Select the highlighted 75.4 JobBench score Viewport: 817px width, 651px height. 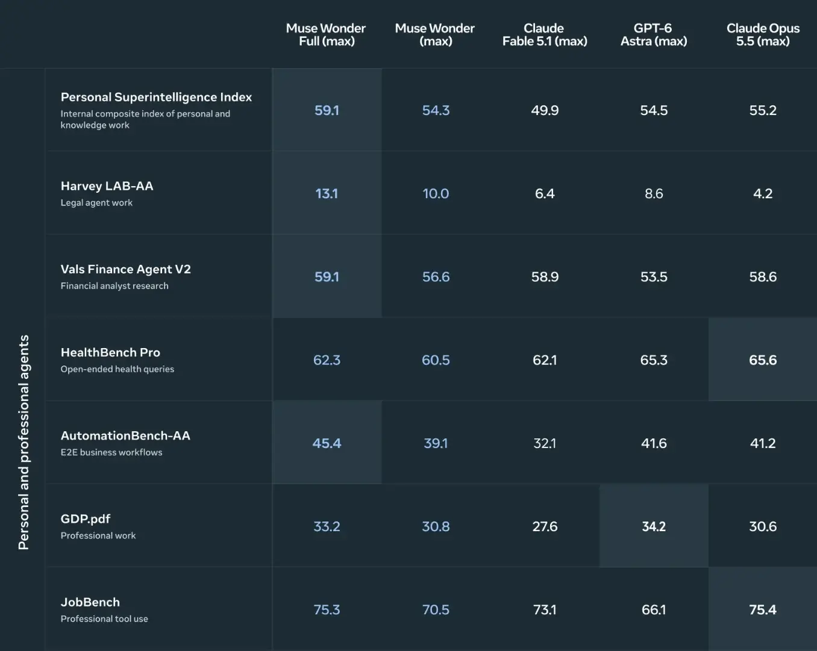(x=763, y=609)
